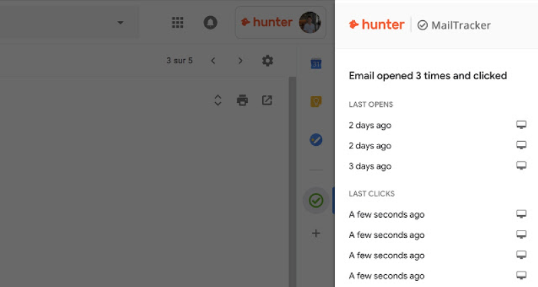Open email in new window icon

click(x=267, y=100)
